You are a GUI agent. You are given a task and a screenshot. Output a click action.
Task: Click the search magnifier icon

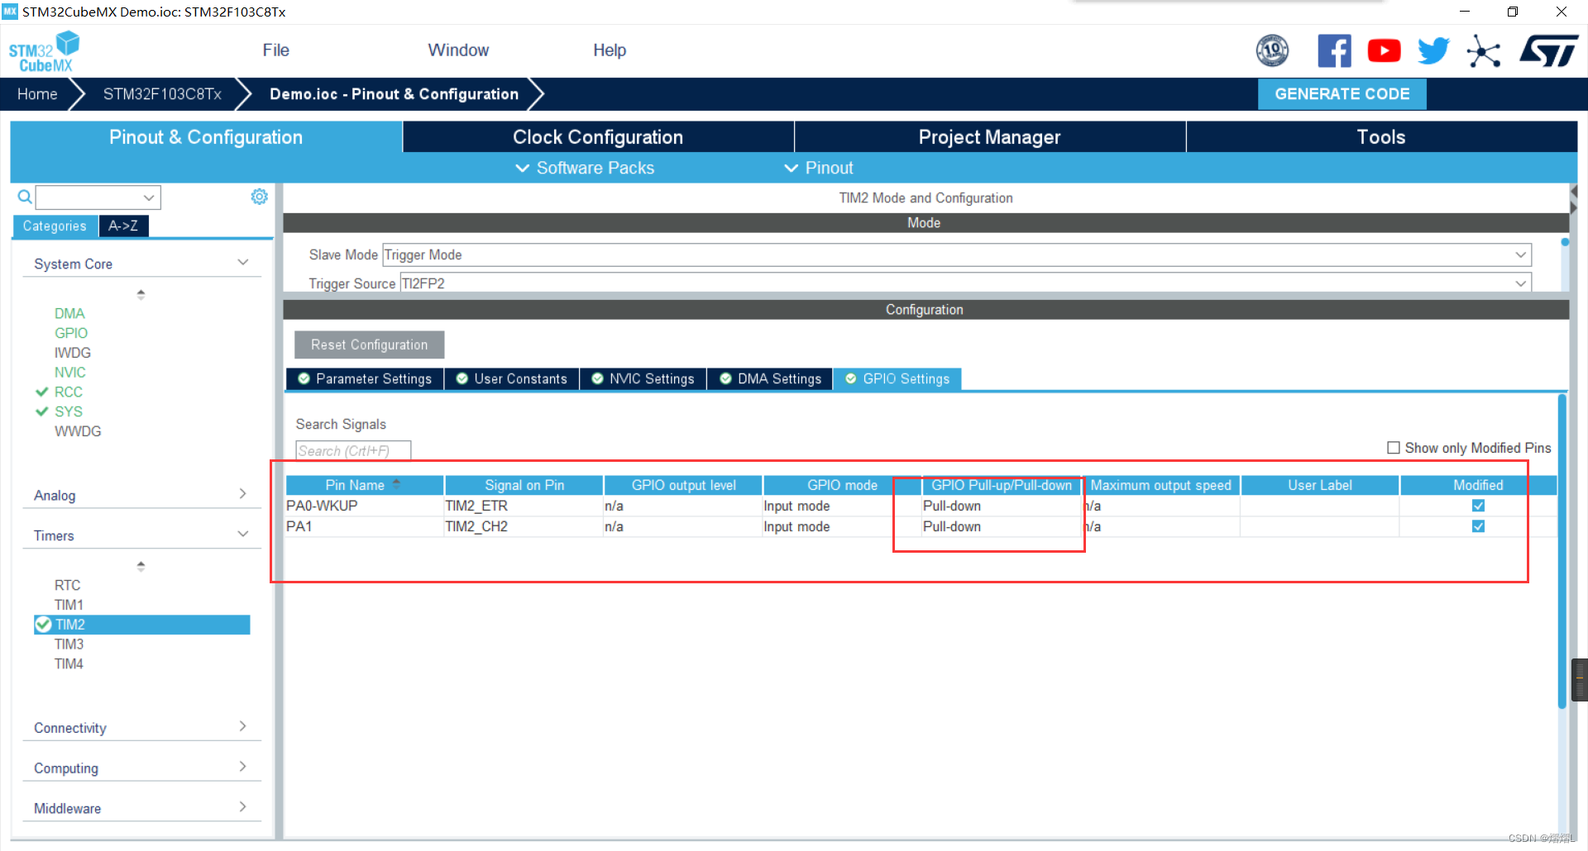(x=25, y=197)
